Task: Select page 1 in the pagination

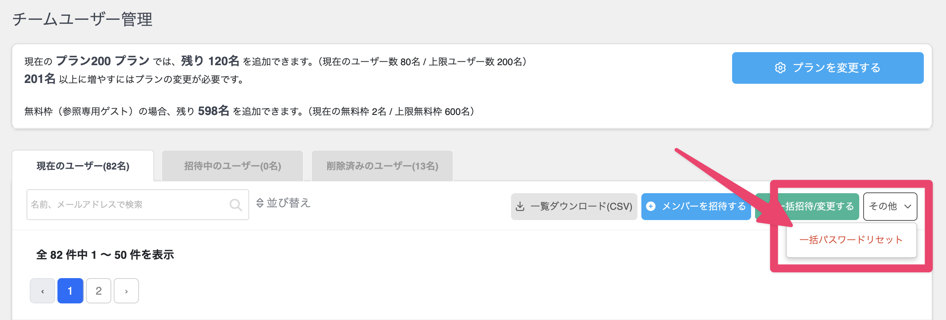Action: pyautogui.click(x=70, y=291)
